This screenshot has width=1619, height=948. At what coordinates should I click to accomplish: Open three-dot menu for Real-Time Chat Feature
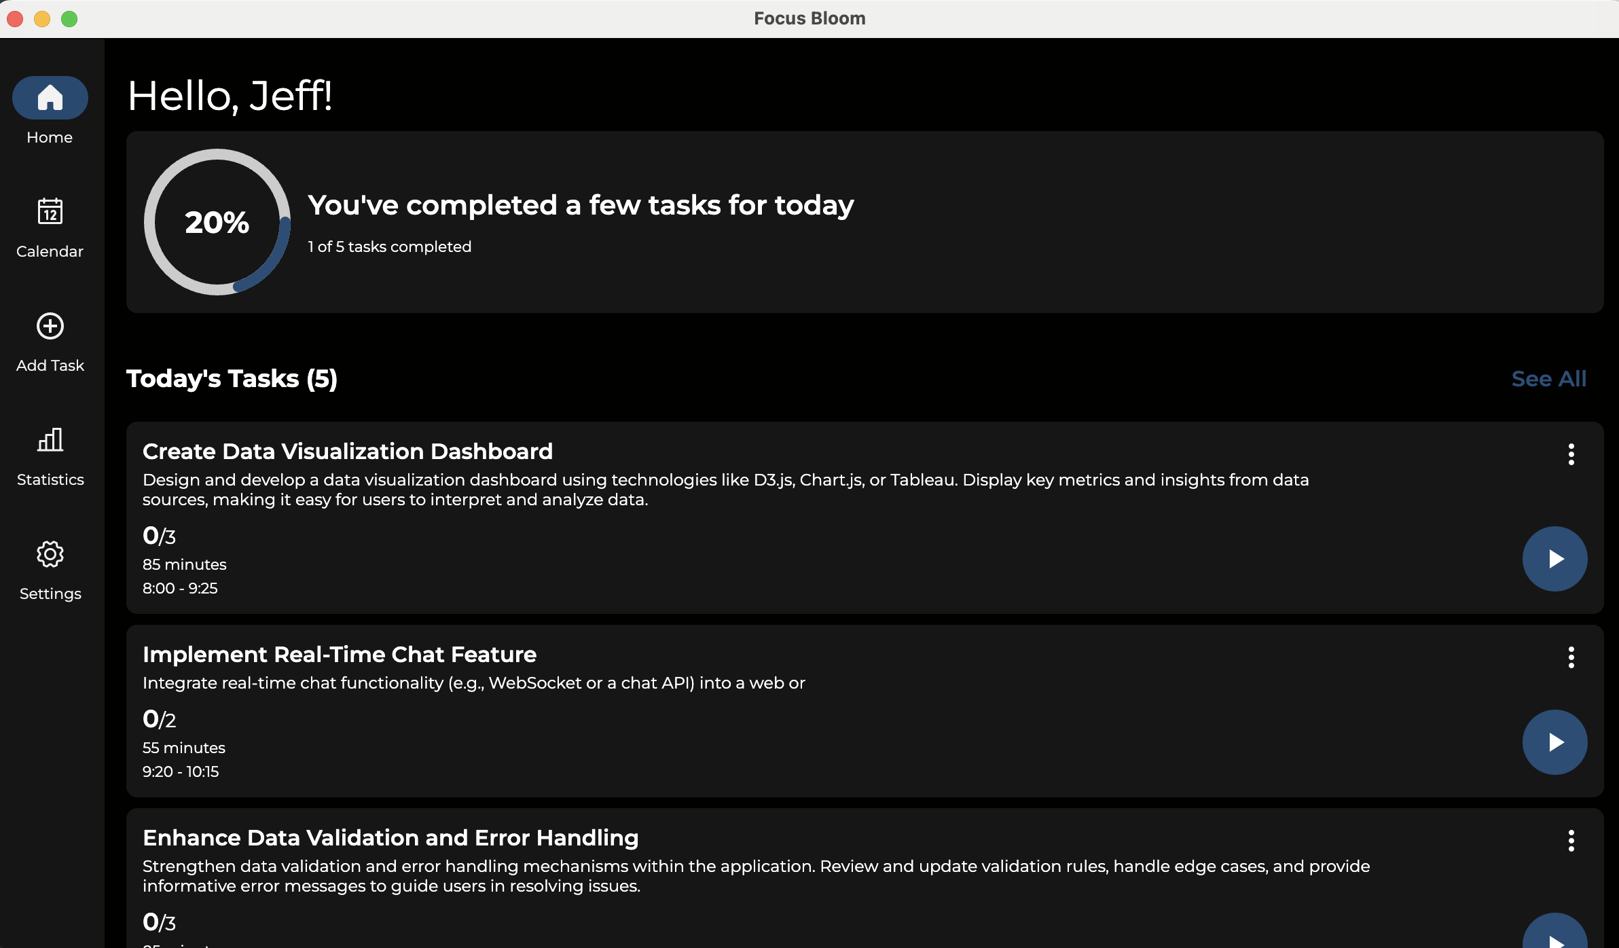click(1571, 657)
